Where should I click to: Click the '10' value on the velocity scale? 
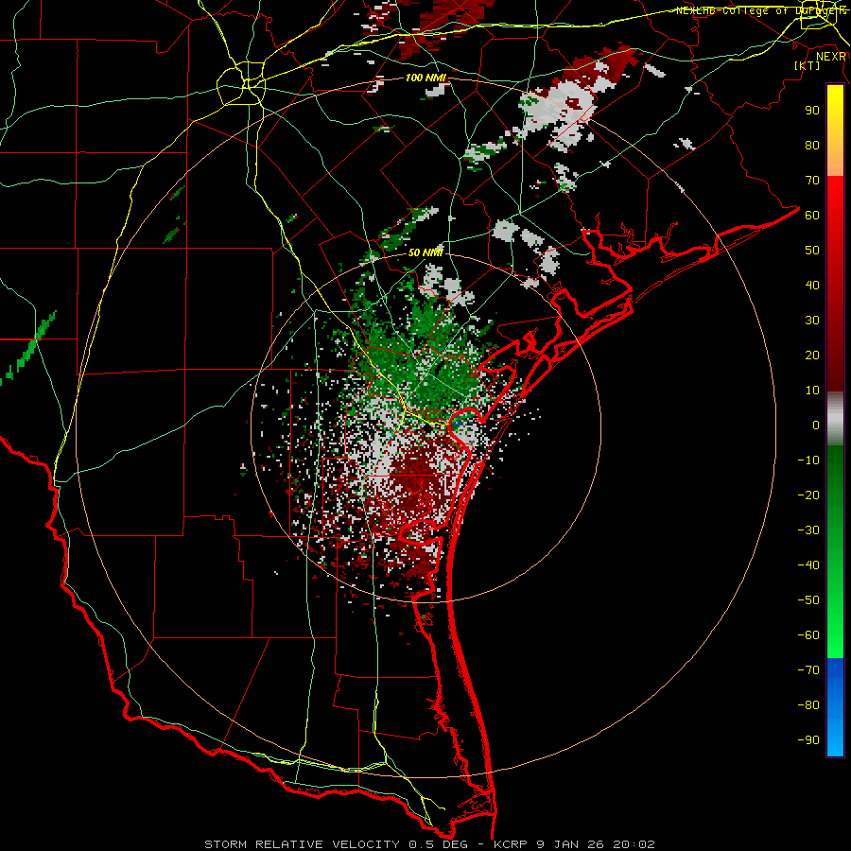[812, 391]
